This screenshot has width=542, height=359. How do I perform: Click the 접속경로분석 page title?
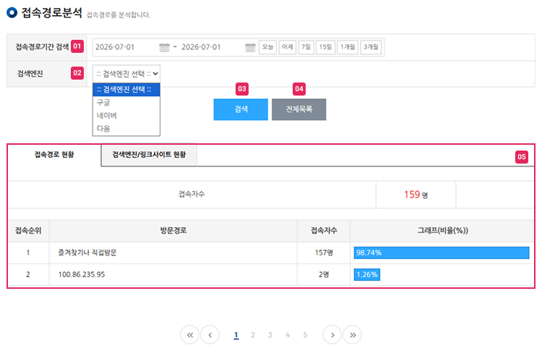[x=52, y=13]
